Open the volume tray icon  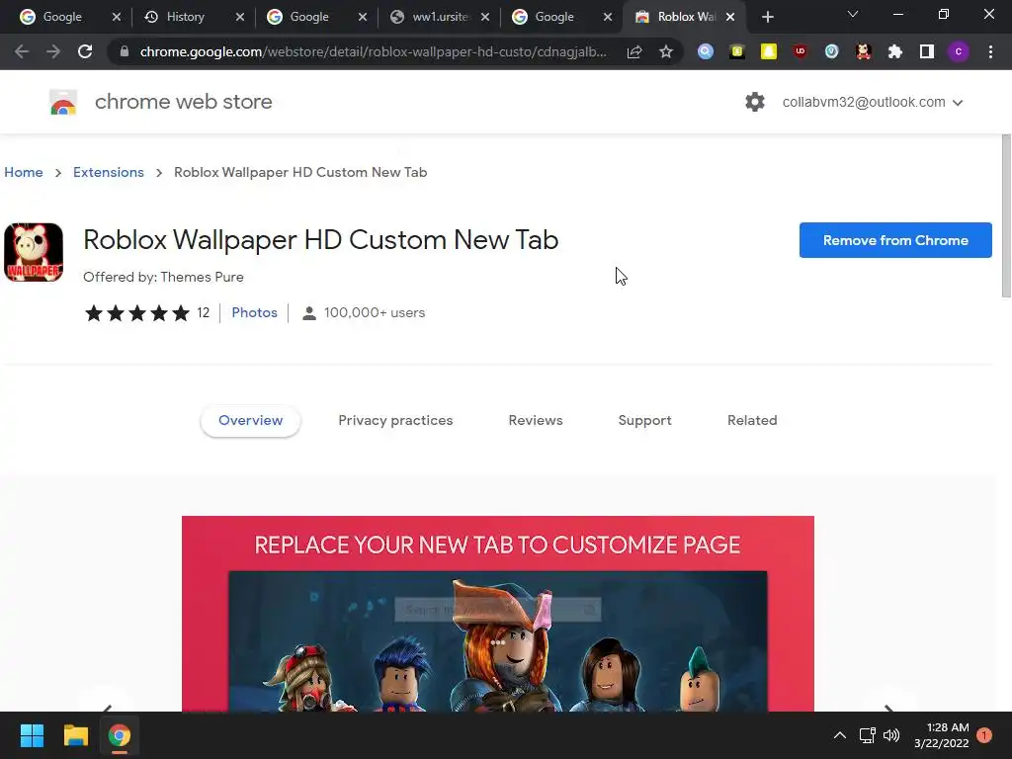click(891, 735)
